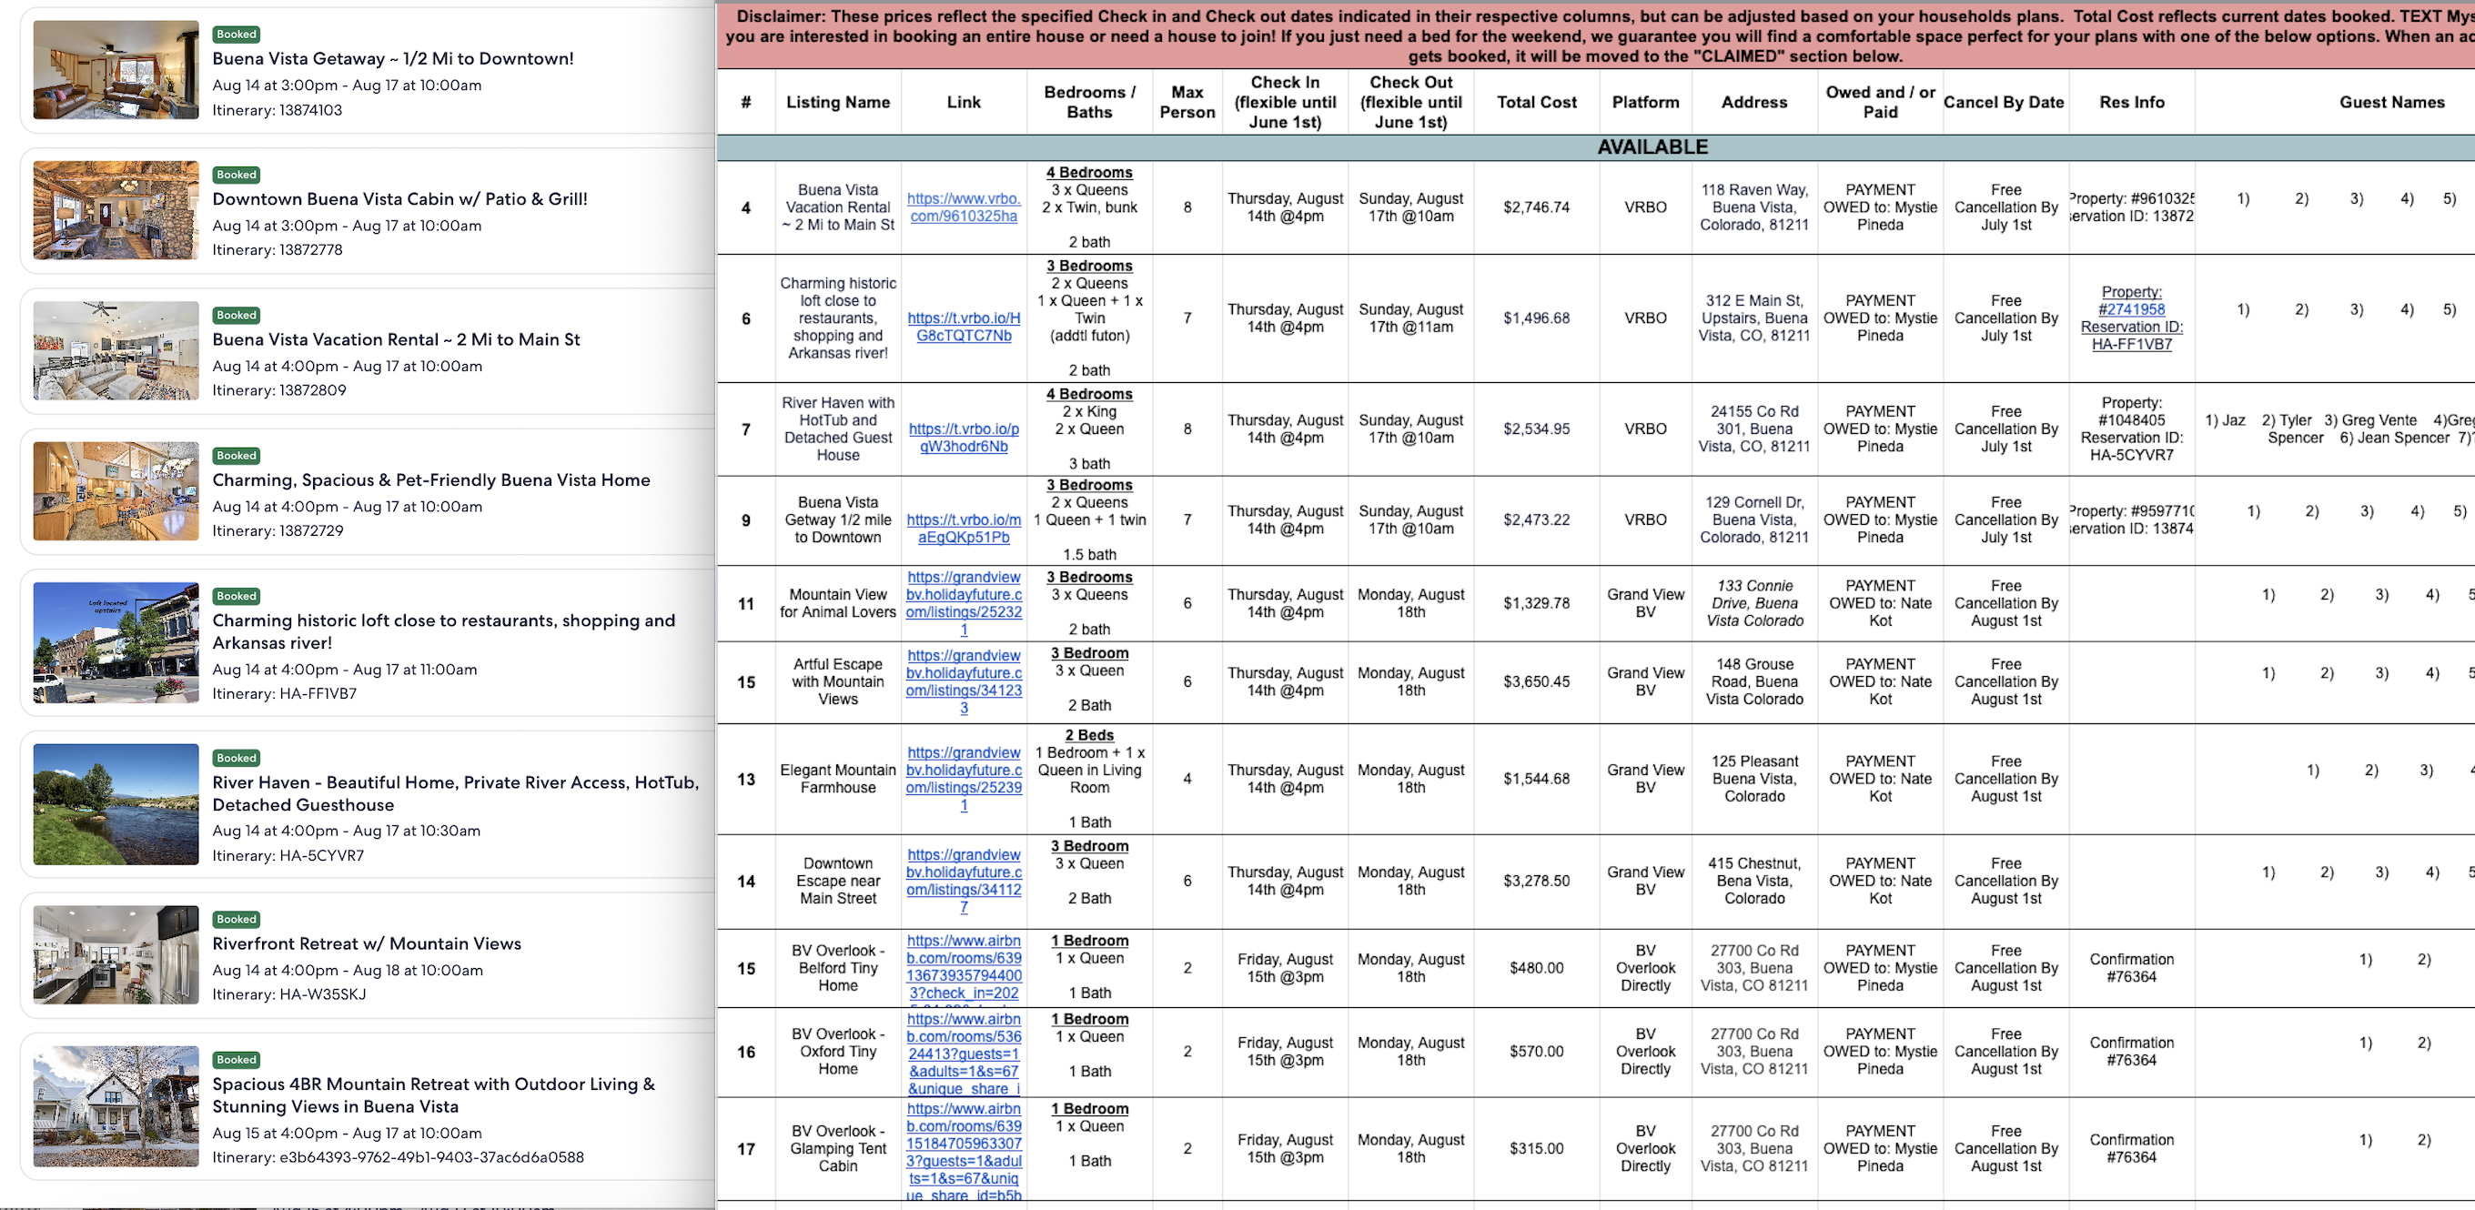This screenshot has height=1210, width=2475.
Task: Click Booked badge on River Haven card
Action: point(237,758)
